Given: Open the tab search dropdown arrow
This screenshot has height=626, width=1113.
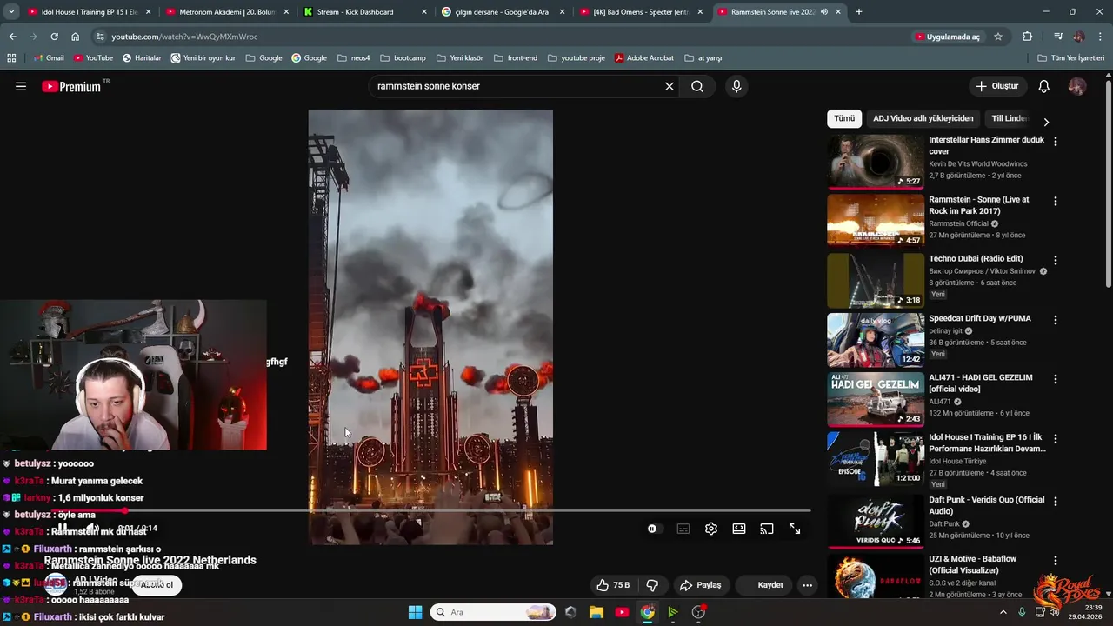Looking at the screenshot, I should point(11,12).
